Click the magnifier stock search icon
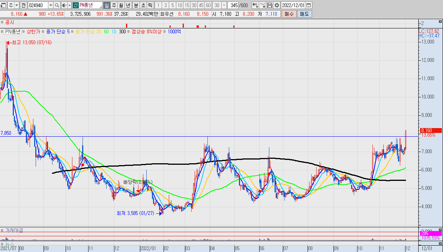The height and width of the screenshot is (252, 443). click(57, 5)
